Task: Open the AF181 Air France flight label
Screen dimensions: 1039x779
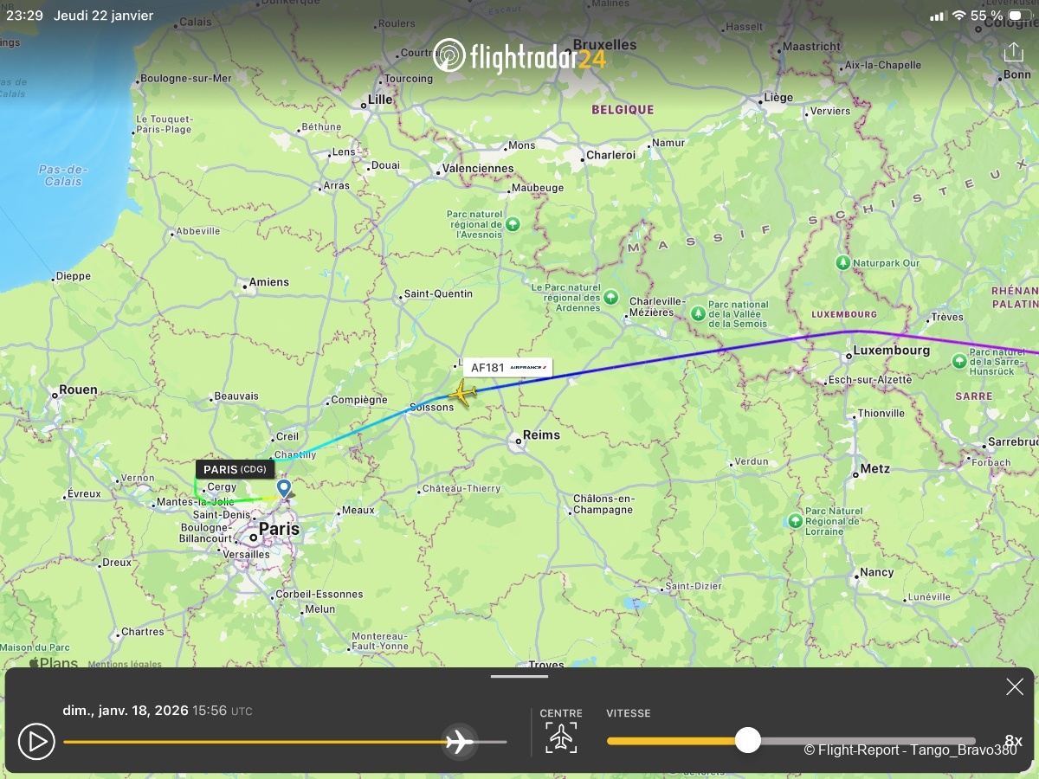Action: [507, 367]
